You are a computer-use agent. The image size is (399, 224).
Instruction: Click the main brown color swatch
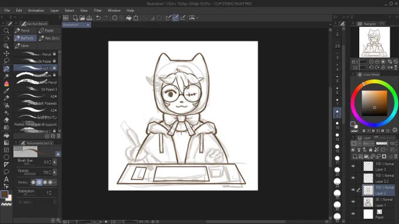pos(4,194)
